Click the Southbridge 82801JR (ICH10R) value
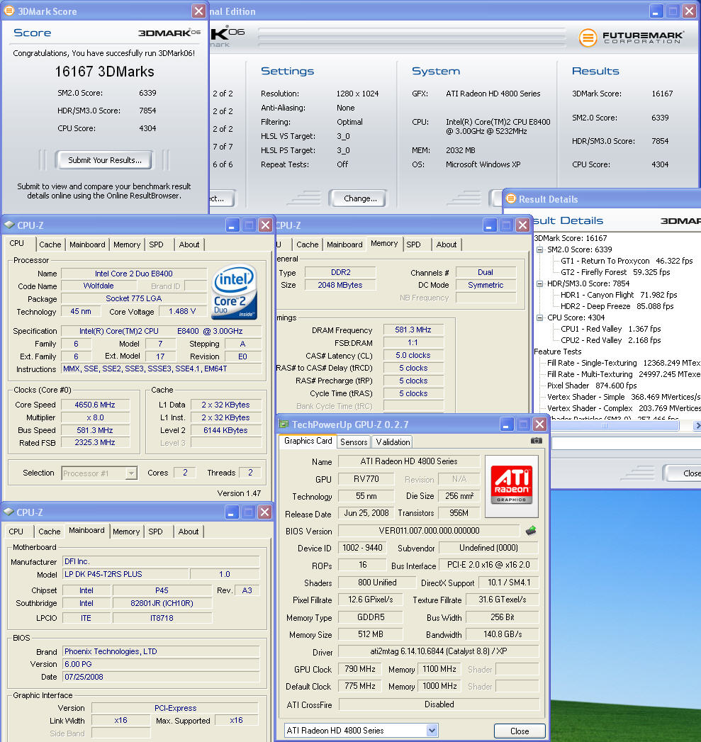 [x=162, y=603]
